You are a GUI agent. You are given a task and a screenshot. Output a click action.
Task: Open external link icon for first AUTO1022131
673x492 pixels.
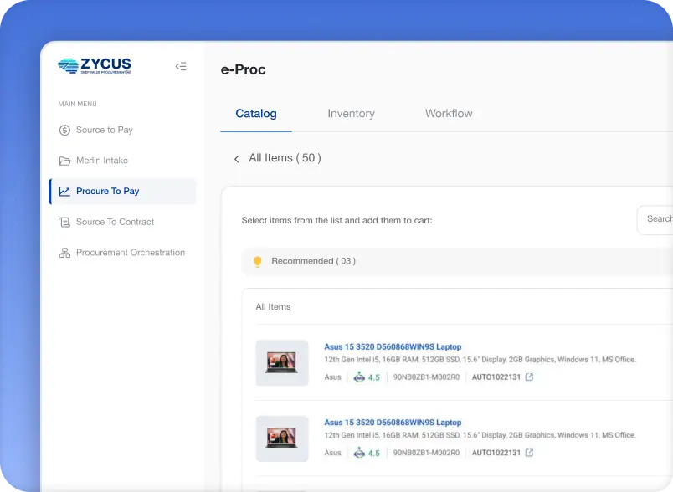(529, 377)
